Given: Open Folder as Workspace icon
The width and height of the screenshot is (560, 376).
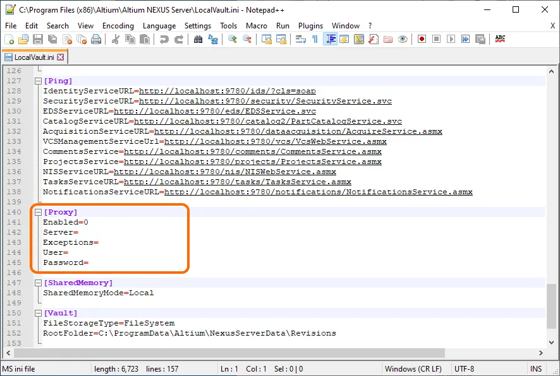Looking at the screenshot, I should [388, 39].
